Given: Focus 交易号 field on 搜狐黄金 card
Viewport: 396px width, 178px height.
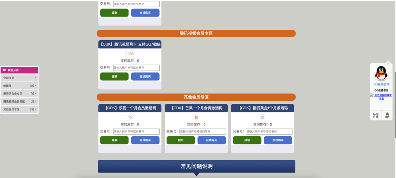Looking at the screenshot, I should [269, 132].
